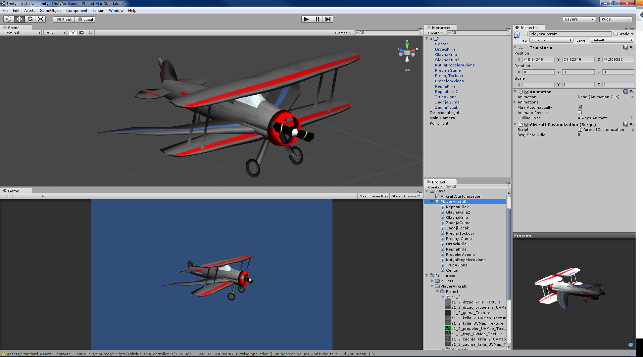Collapse a1_2 in the Hierarchy
This screenshot has height=357, width=643.
(x=427, y=39)
